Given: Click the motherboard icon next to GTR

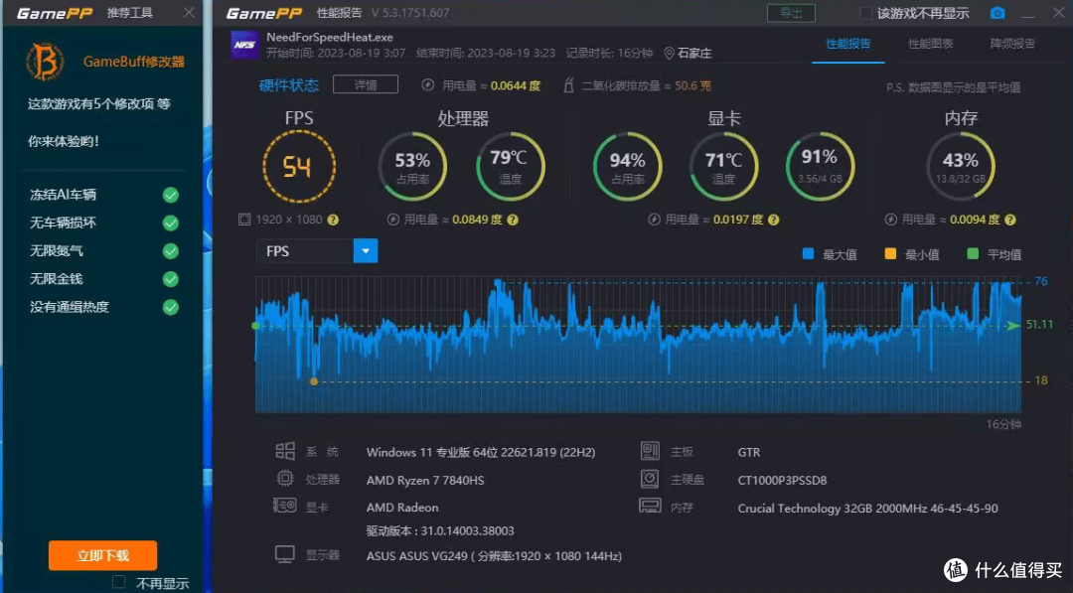Looking at the screenshot, I should [x=650, y=451].
